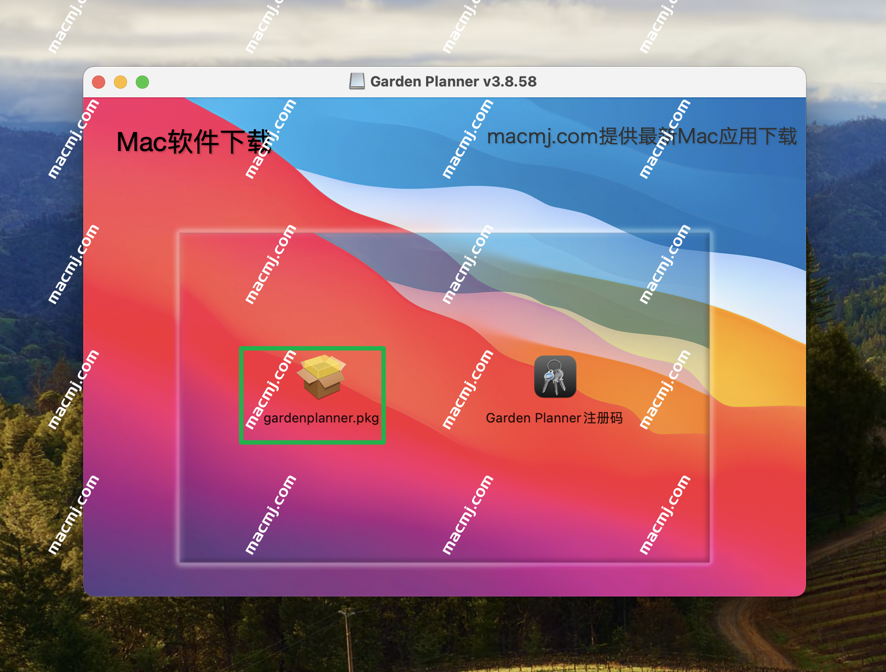Click the disk image icon in title bar
The image size is (886, 672).
tap(357, 82)
